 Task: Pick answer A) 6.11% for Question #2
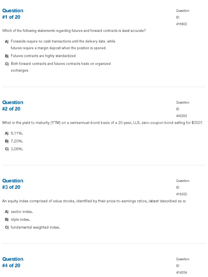[14, 133]
